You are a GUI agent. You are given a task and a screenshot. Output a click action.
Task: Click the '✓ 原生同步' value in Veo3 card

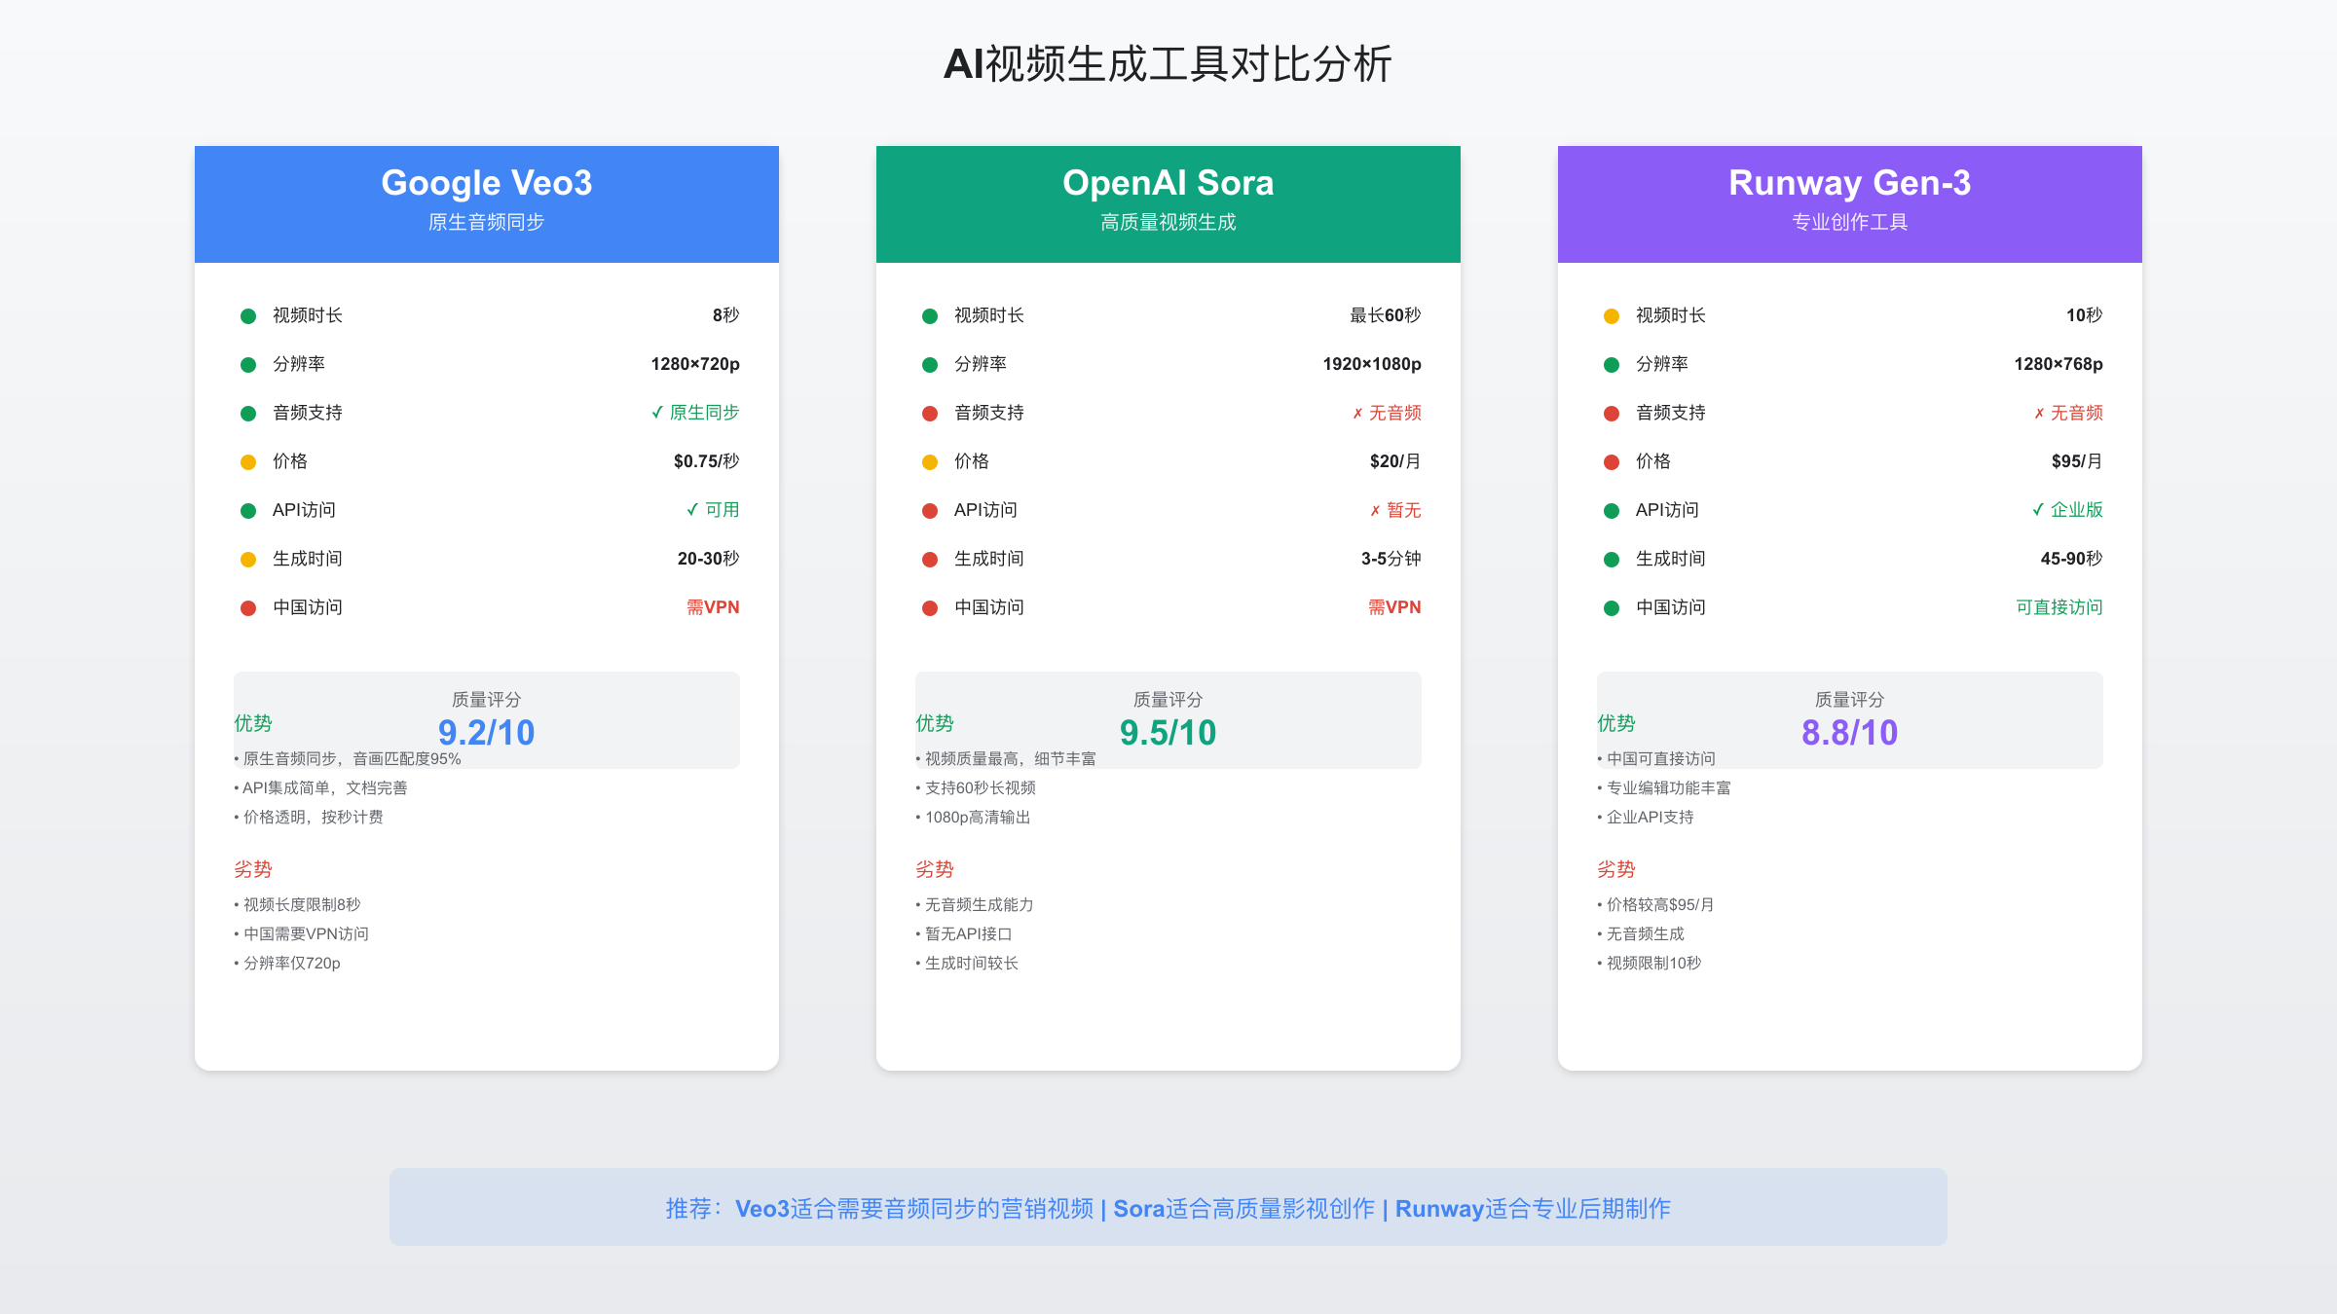[x=695, y=413]
